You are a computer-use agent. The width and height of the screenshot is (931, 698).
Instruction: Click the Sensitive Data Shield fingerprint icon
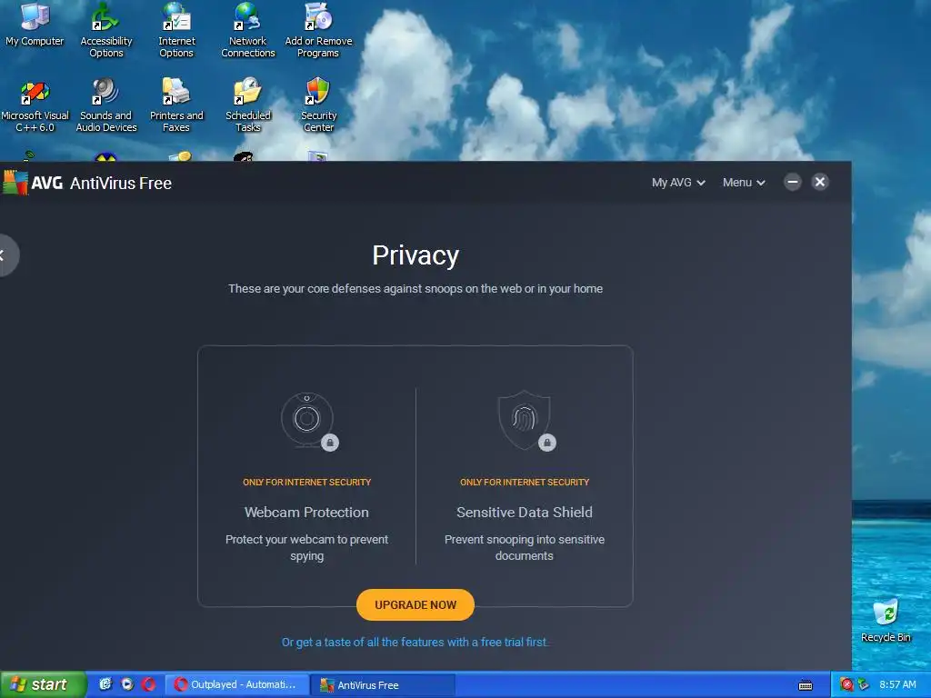(525, 420)
